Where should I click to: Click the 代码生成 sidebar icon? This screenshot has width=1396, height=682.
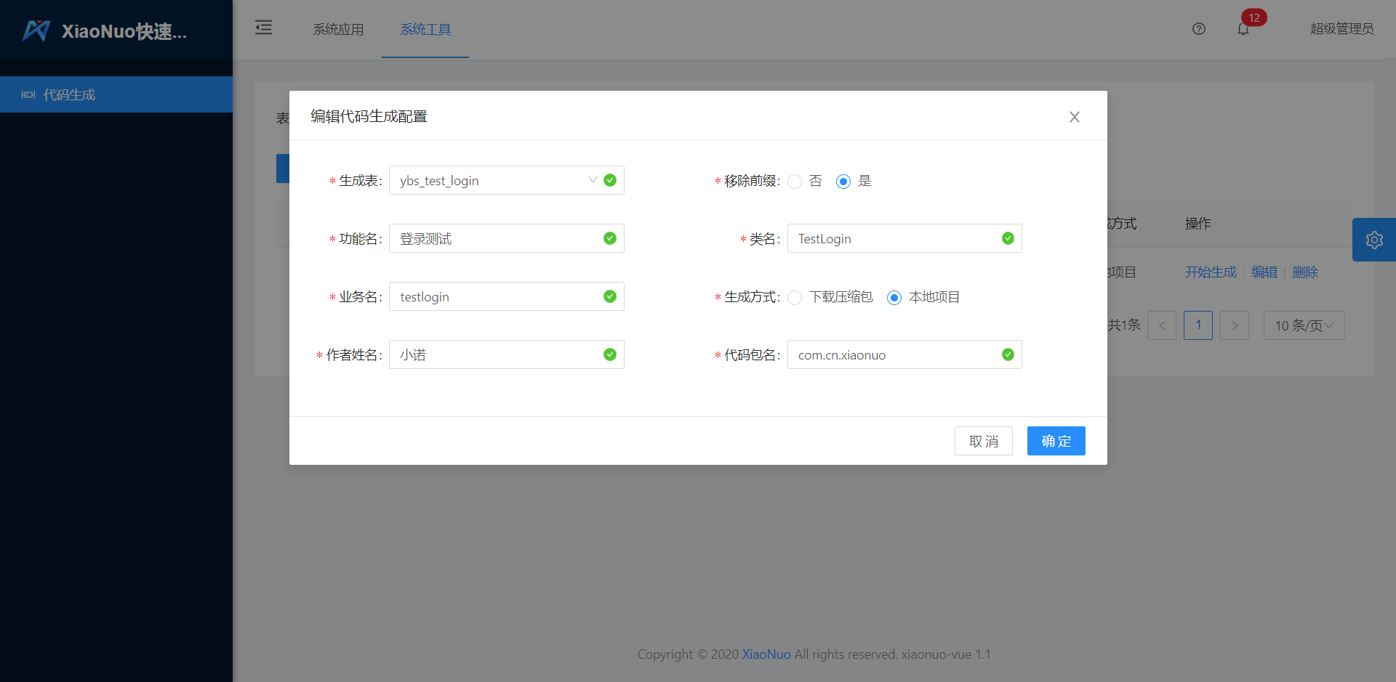tap(28, 95)
